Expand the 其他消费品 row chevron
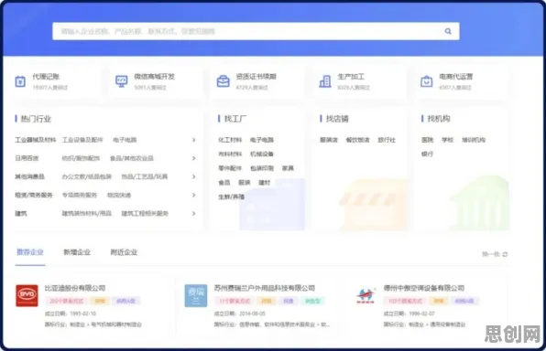The image size is (546, 351). pos(194,176)
